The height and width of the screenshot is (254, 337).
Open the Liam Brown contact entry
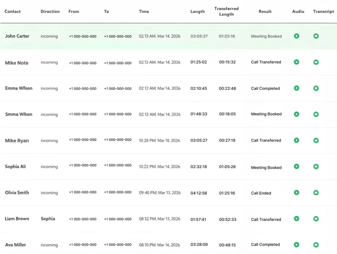click(17, 219)
